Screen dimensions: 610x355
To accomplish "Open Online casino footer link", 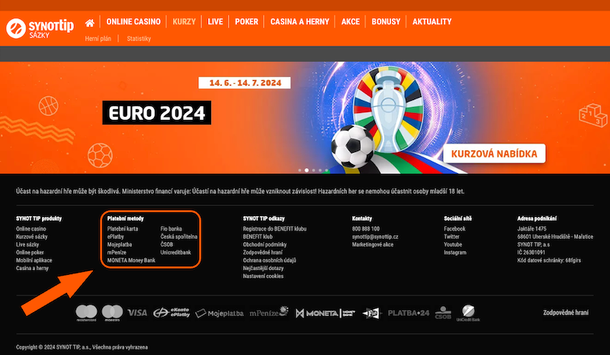I will click(30, 229).
